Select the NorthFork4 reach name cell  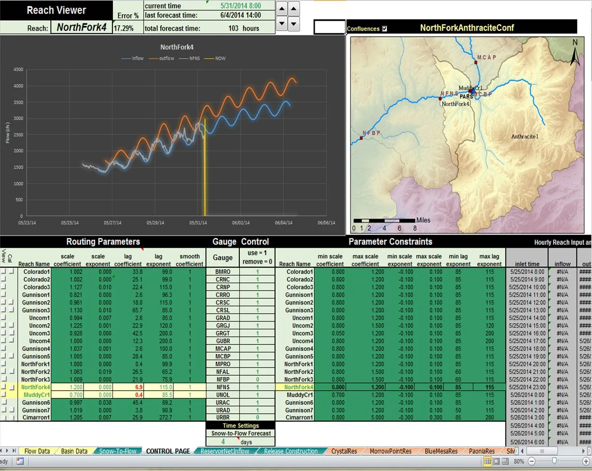point(81,28)
